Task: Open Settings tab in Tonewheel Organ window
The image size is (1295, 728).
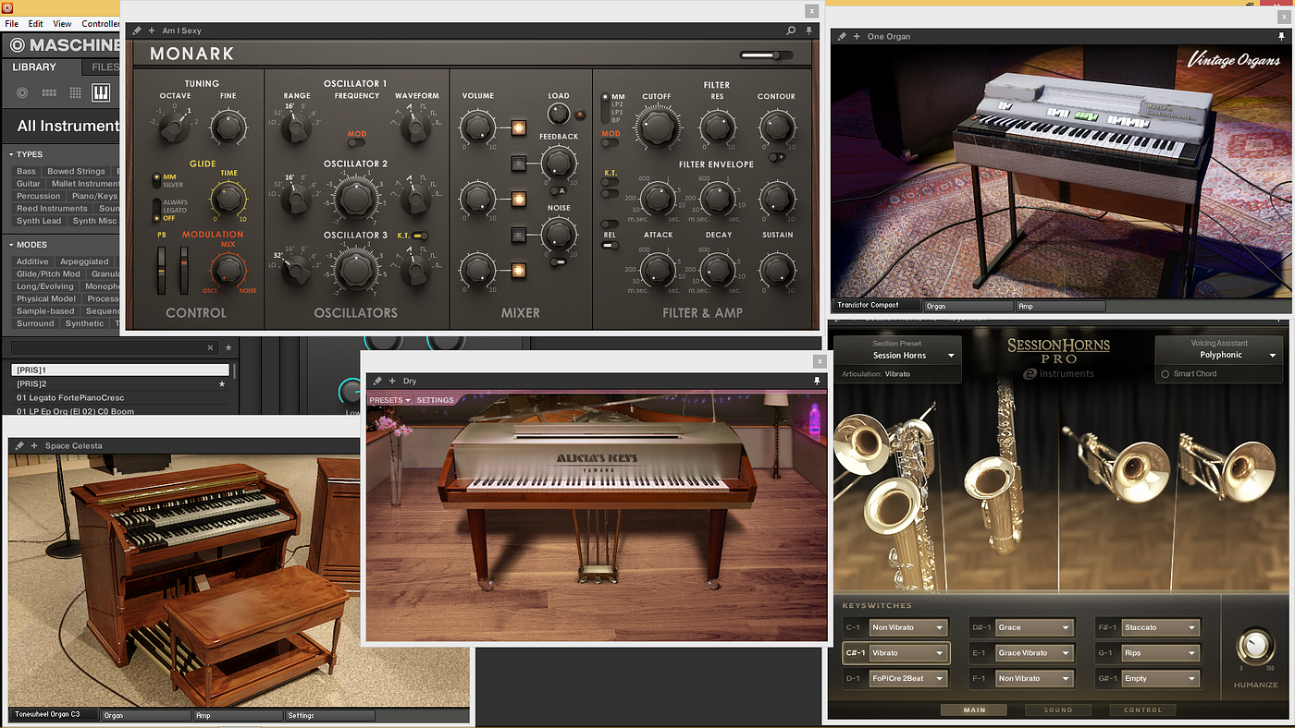Action: [x=330, y=715]
